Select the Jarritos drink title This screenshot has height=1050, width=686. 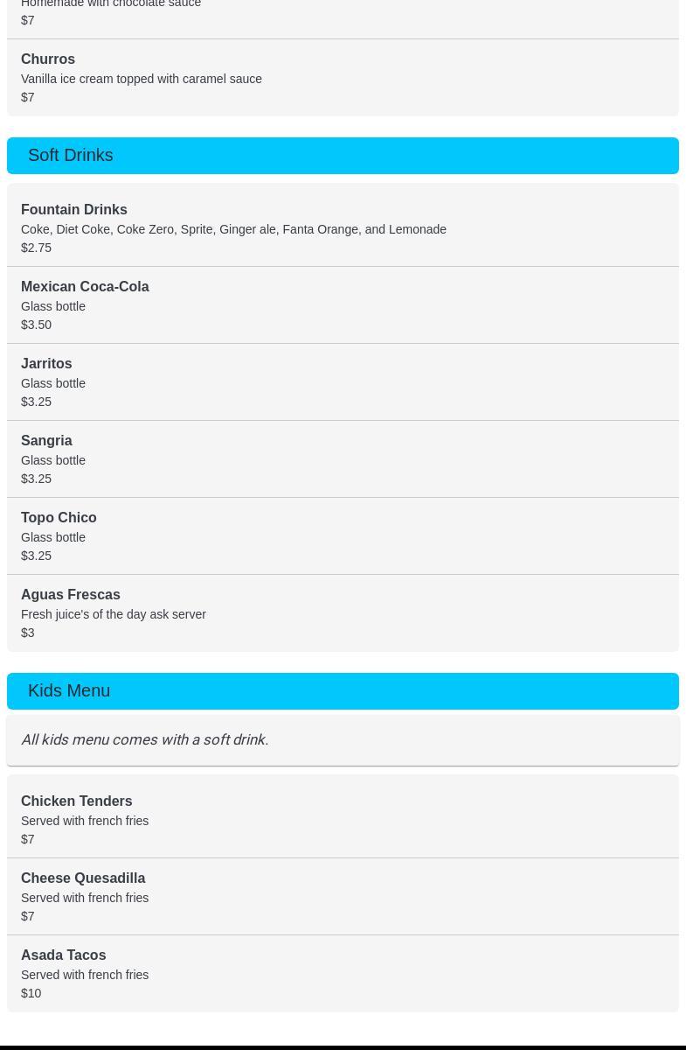(x=46, y=364)
